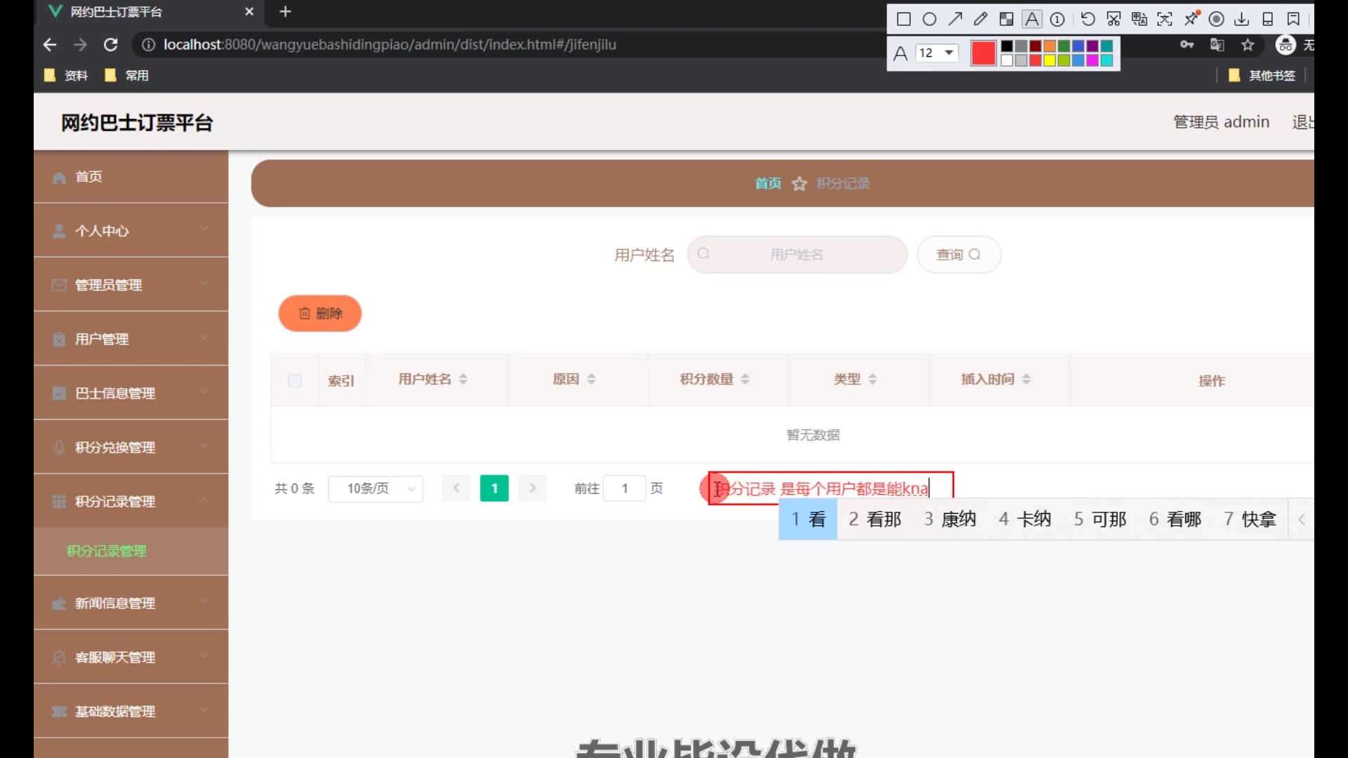This screenshot has height=758, width=1348.
Task: Expand the 基础数据管理 sidebar menu
Action: point(131,711)
